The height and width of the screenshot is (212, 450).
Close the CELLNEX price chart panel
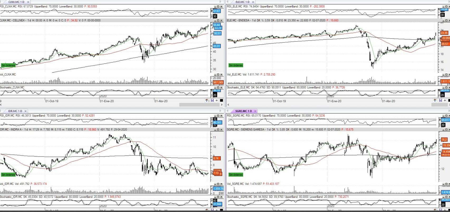pos(222,20)
